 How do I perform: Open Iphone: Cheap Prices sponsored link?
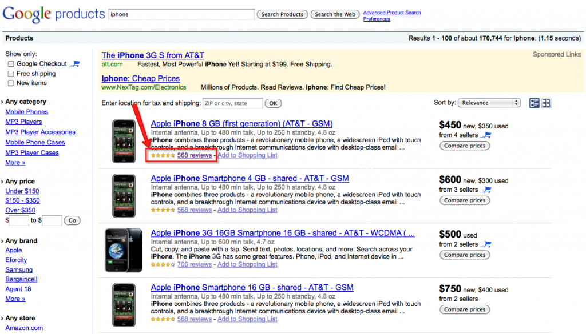(x=141, y=78)
